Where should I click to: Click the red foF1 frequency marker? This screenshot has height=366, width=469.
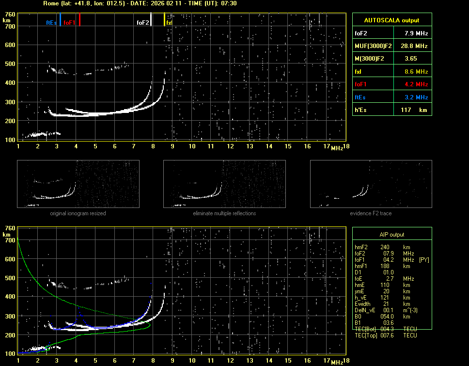(79, 20)
